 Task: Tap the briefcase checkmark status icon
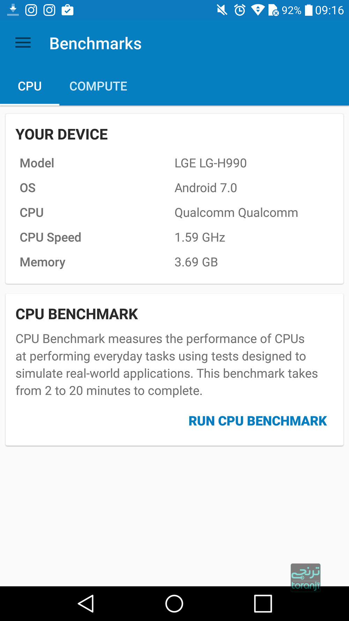coord(67,10)
